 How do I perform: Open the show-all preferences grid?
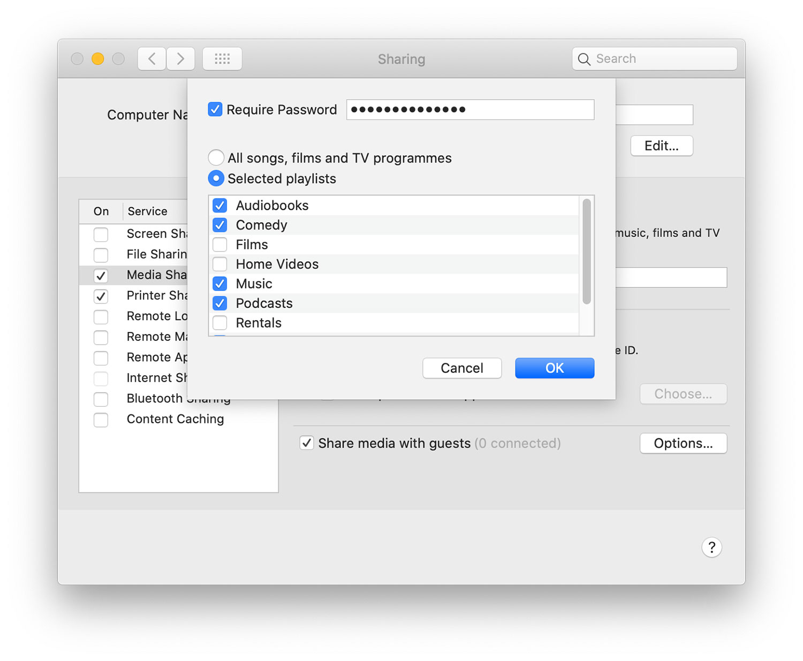[222, 59]
